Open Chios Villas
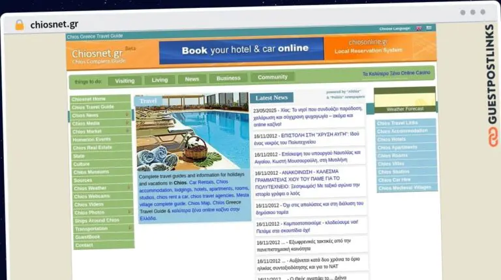 pyautogui.click(x=407, y=164)
